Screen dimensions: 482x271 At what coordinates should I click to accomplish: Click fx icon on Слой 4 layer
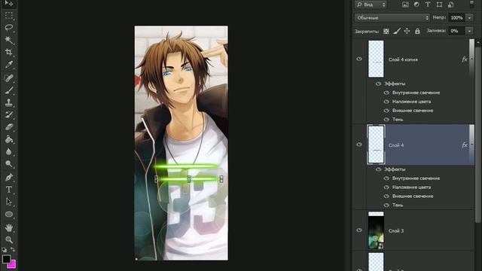click(x=465, y=145)
